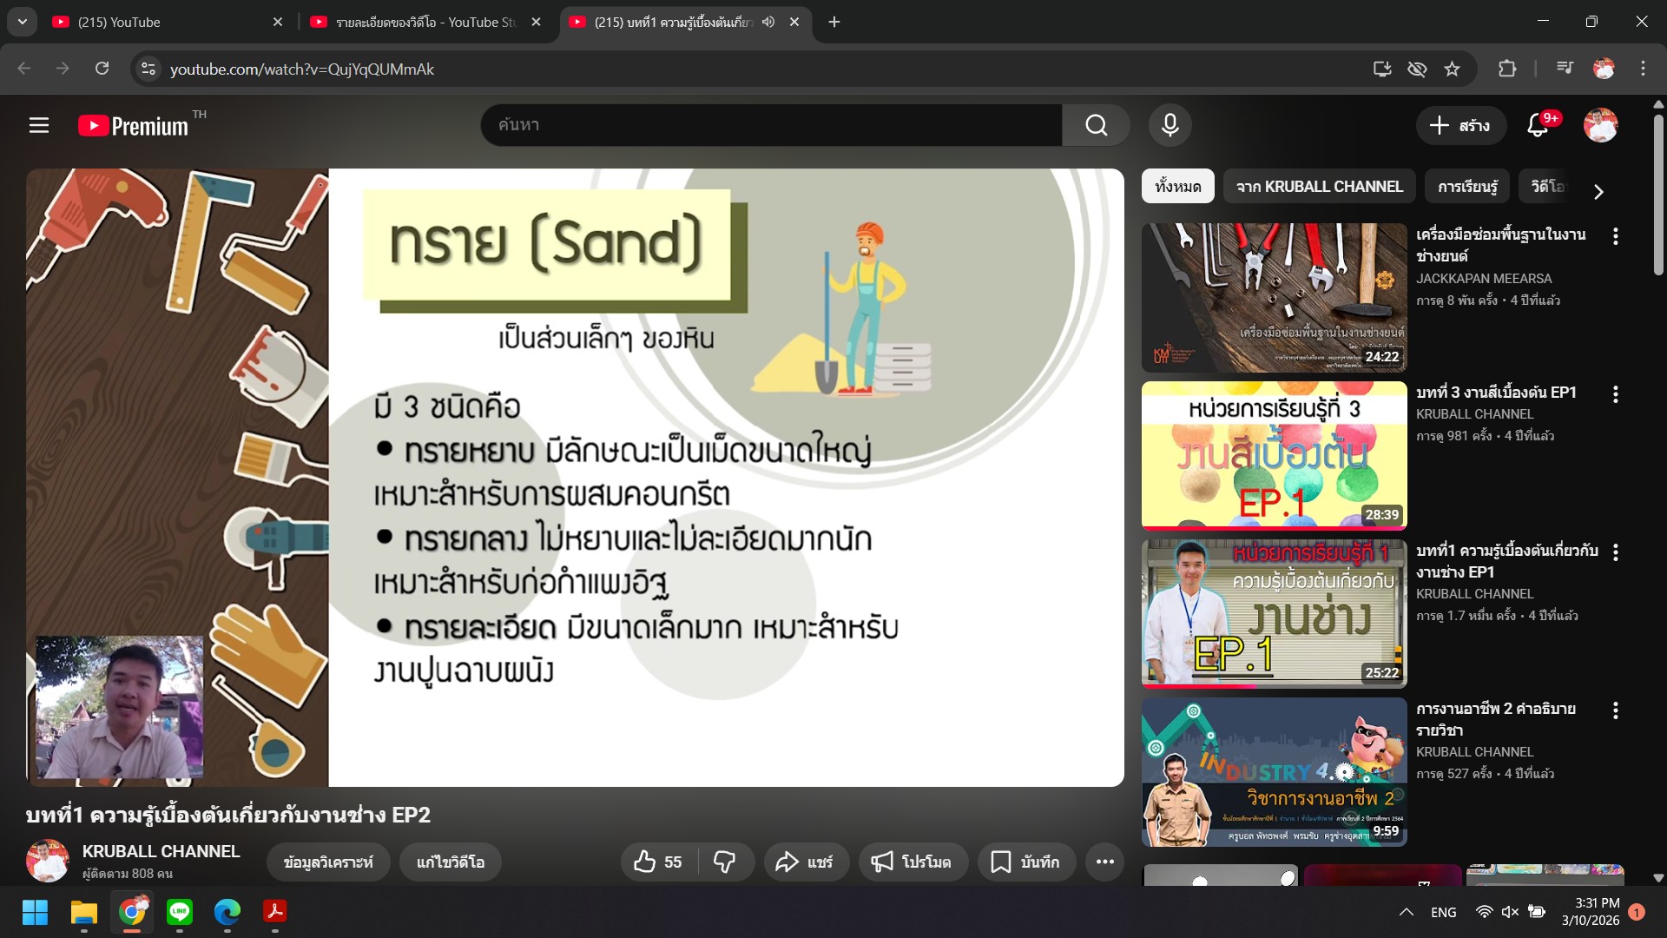Click the Share (แชร์) button
The width and height of the screenshot is (1667, 938).
[x=805, y=862]
